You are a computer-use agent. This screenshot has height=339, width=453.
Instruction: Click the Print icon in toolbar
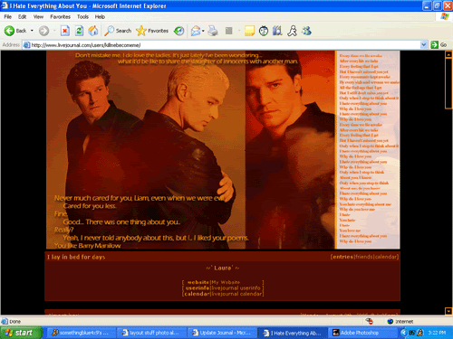tap(213, 31)
